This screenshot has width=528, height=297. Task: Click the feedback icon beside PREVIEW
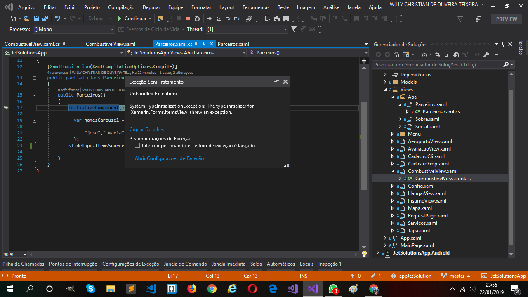(478, 19)
